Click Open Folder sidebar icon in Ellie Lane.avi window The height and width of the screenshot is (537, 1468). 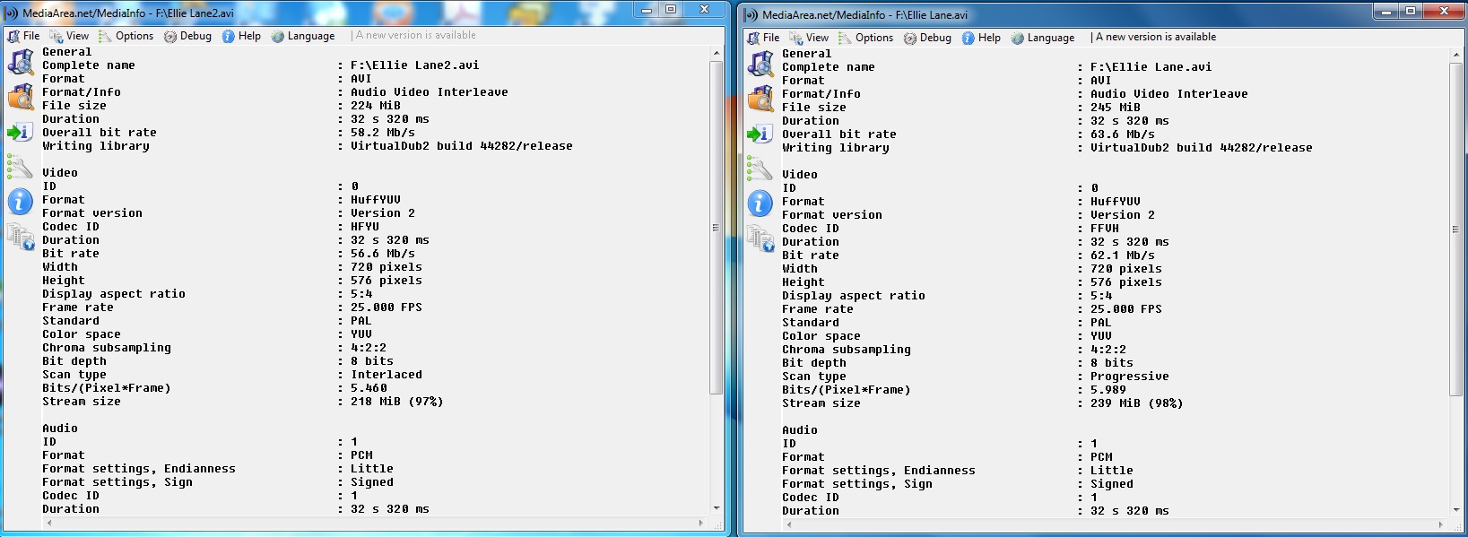point(760,99)
